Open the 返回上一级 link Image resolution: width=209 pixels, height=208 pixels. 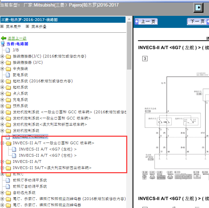17,38
